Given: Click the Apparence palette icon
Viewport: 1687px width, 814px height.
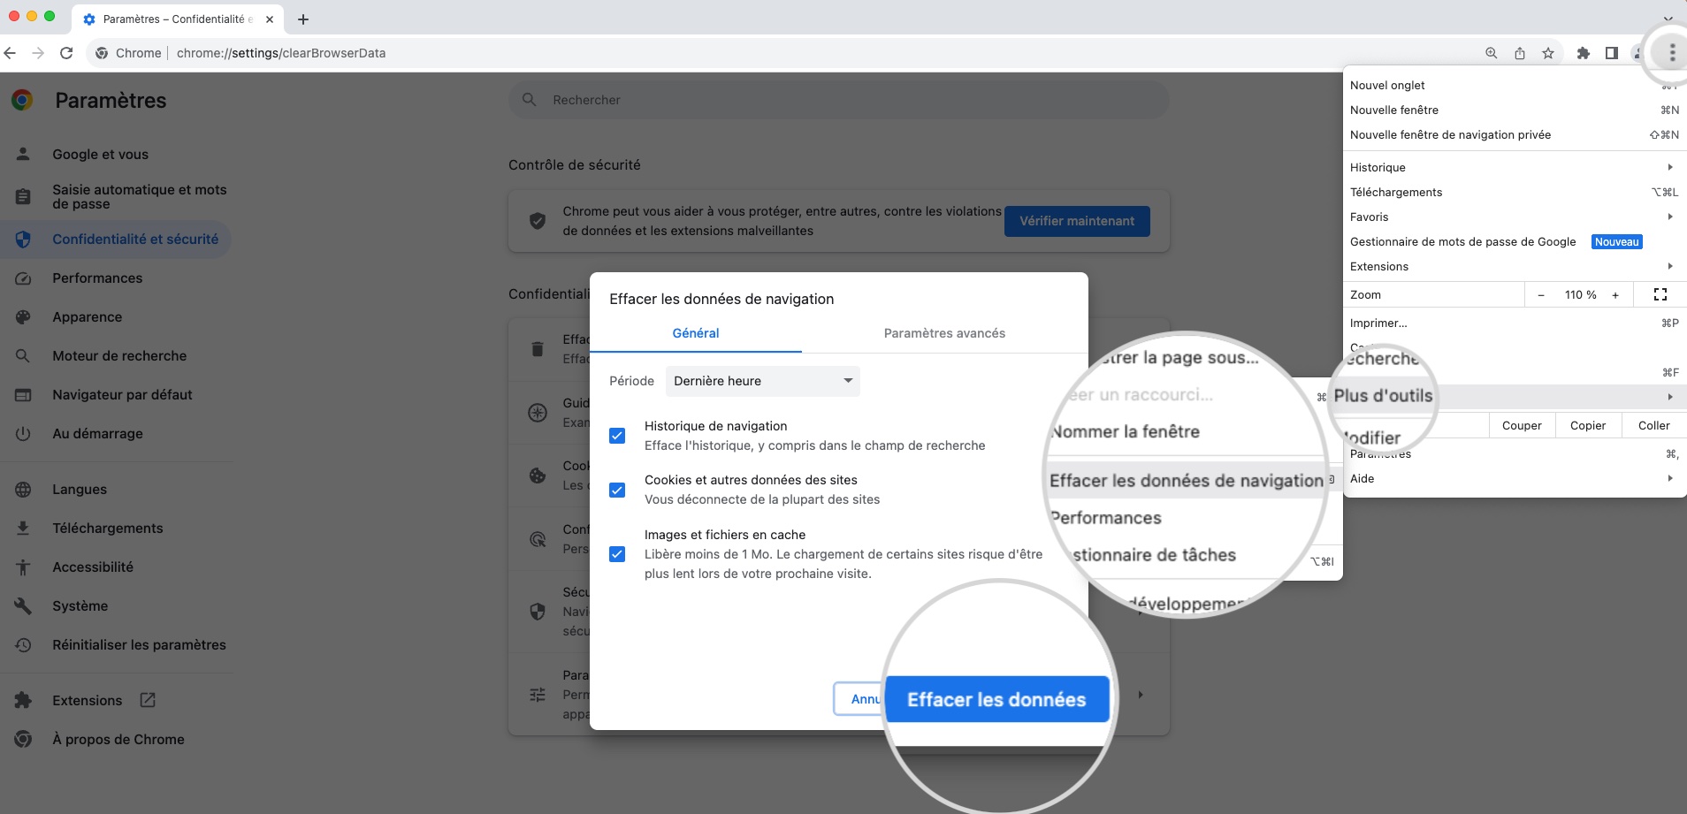Looking at the screenshot, I should tap(24, 317).
